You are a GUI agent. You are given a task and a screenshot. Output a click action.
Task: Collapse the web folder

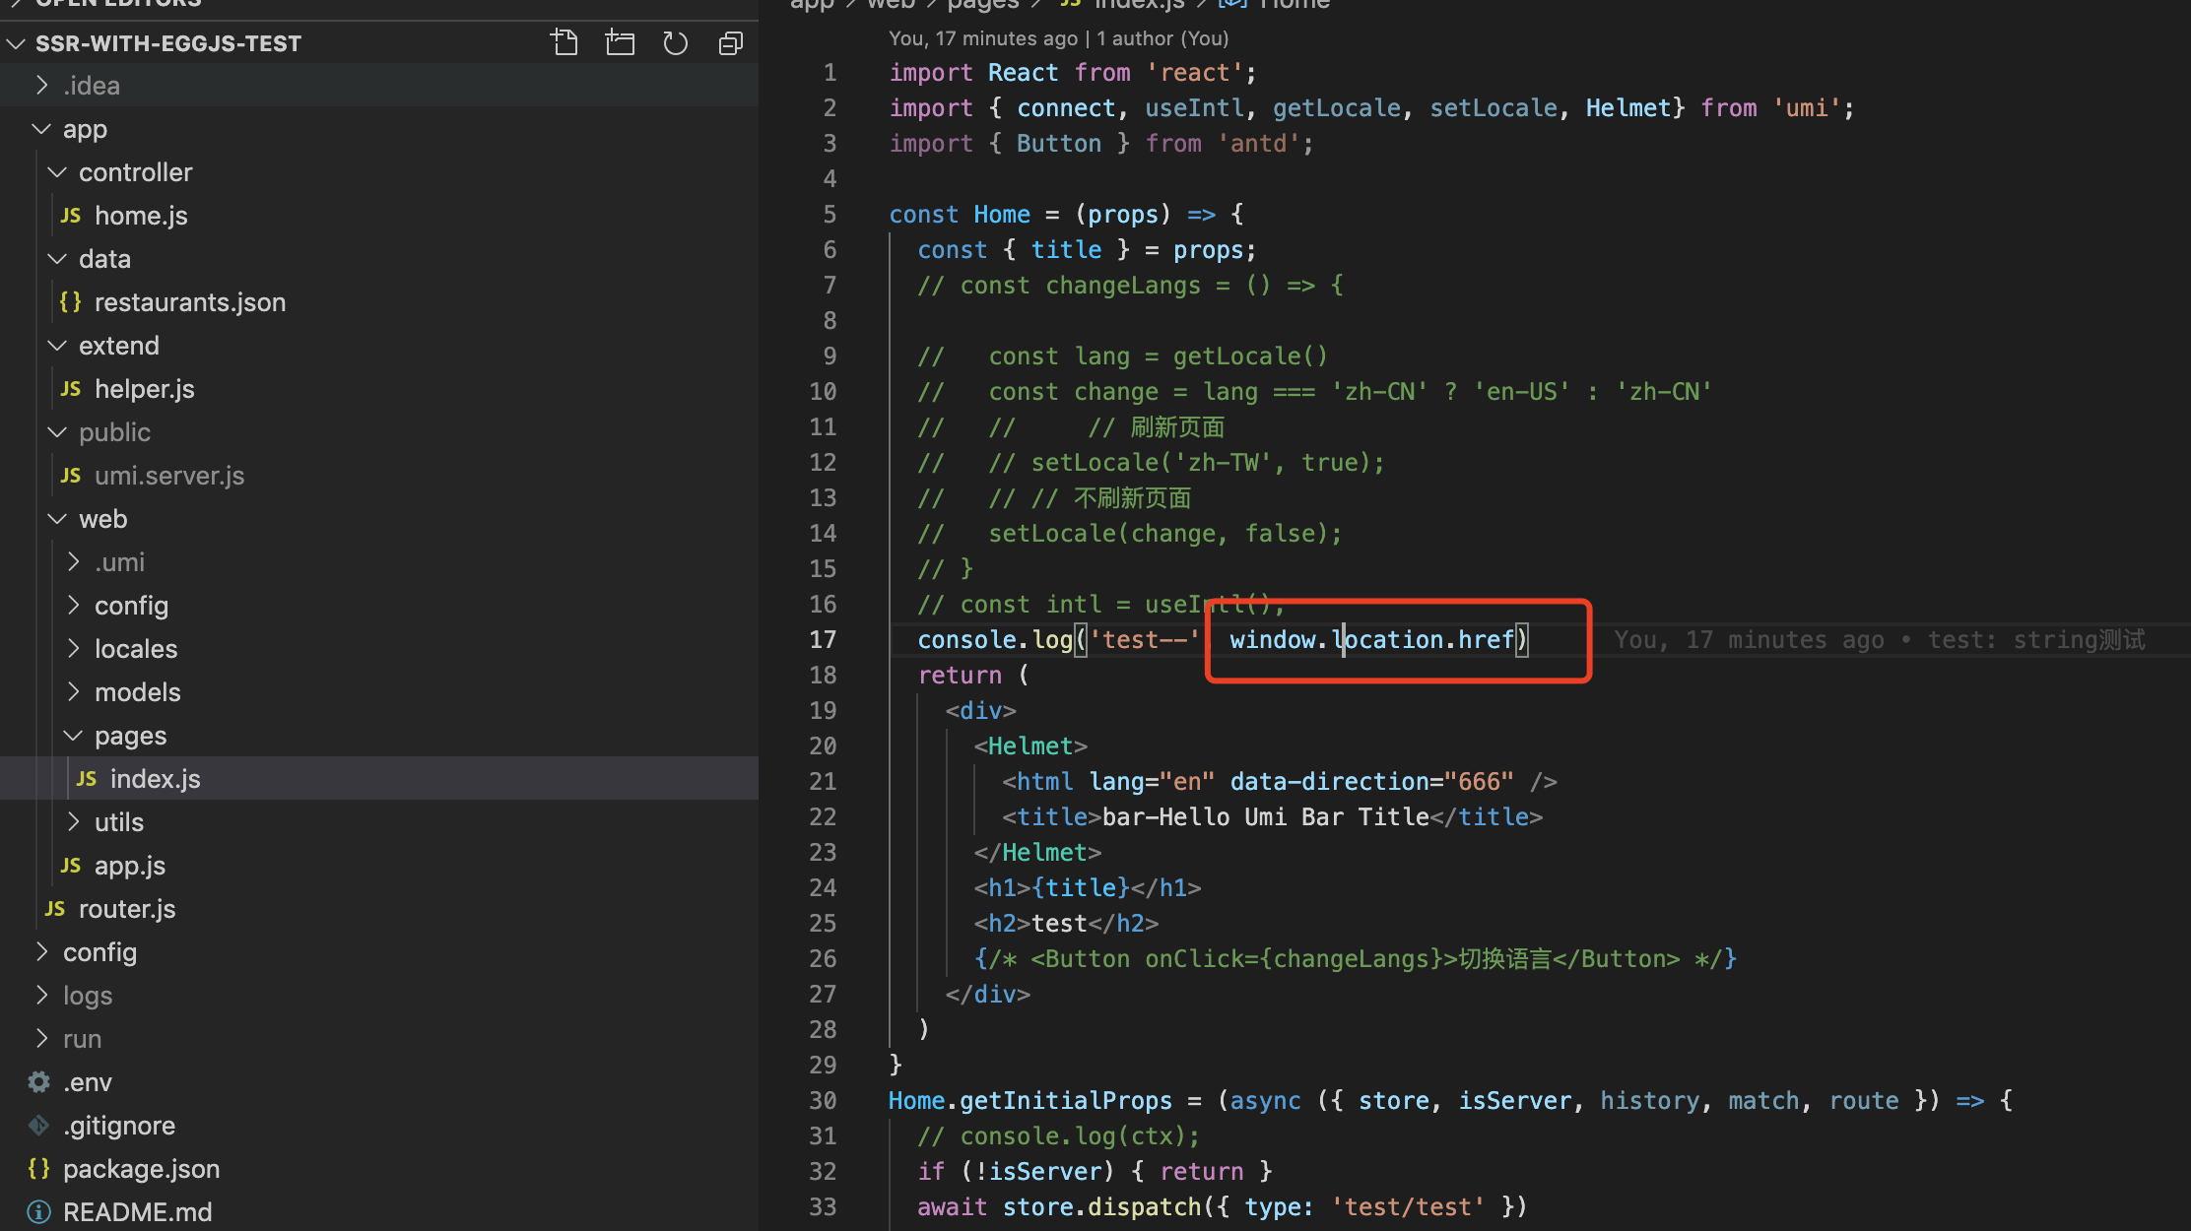coord(57,518)
